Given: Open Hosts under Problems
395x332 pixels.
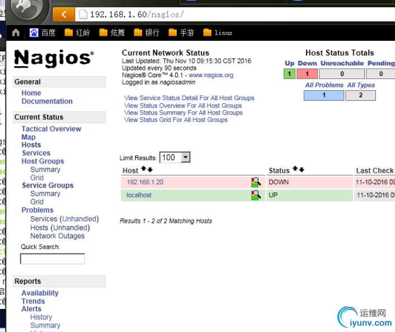Looking at the screenshot, I should [39, 228].
